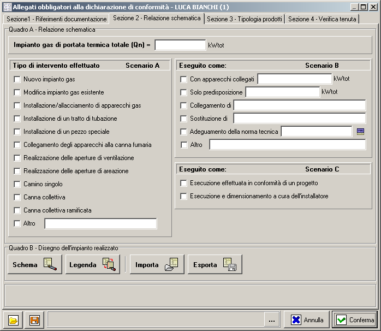381x331 pixels.
Task: Open the norma tecnica lookup icon
Action: pyautogui.click(x=360, y=132)
